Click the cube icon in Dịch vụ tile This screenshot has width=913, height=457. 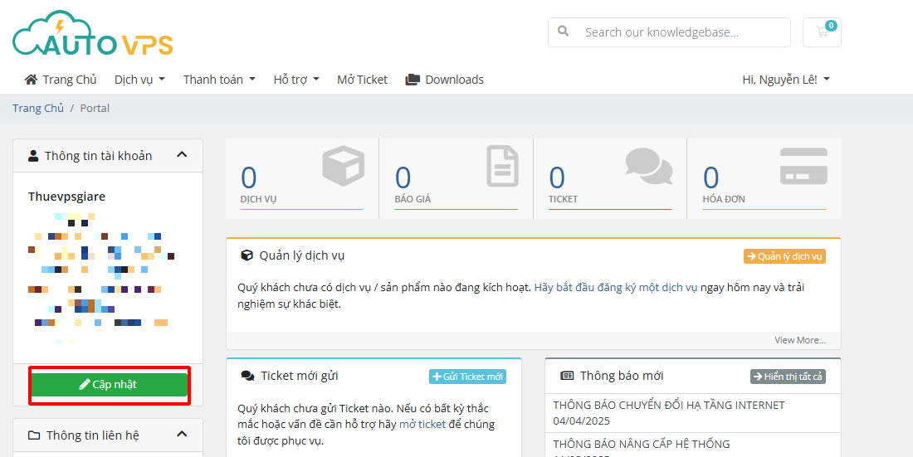(x=344, y=165)
